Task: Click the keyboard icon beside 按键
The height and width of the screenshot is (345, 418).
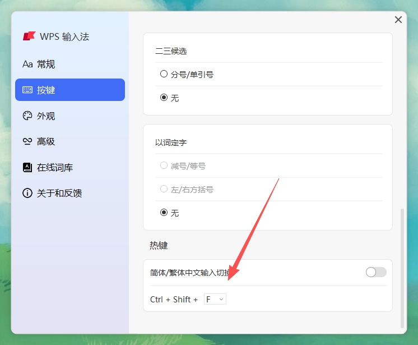Action: pos(27,90)
